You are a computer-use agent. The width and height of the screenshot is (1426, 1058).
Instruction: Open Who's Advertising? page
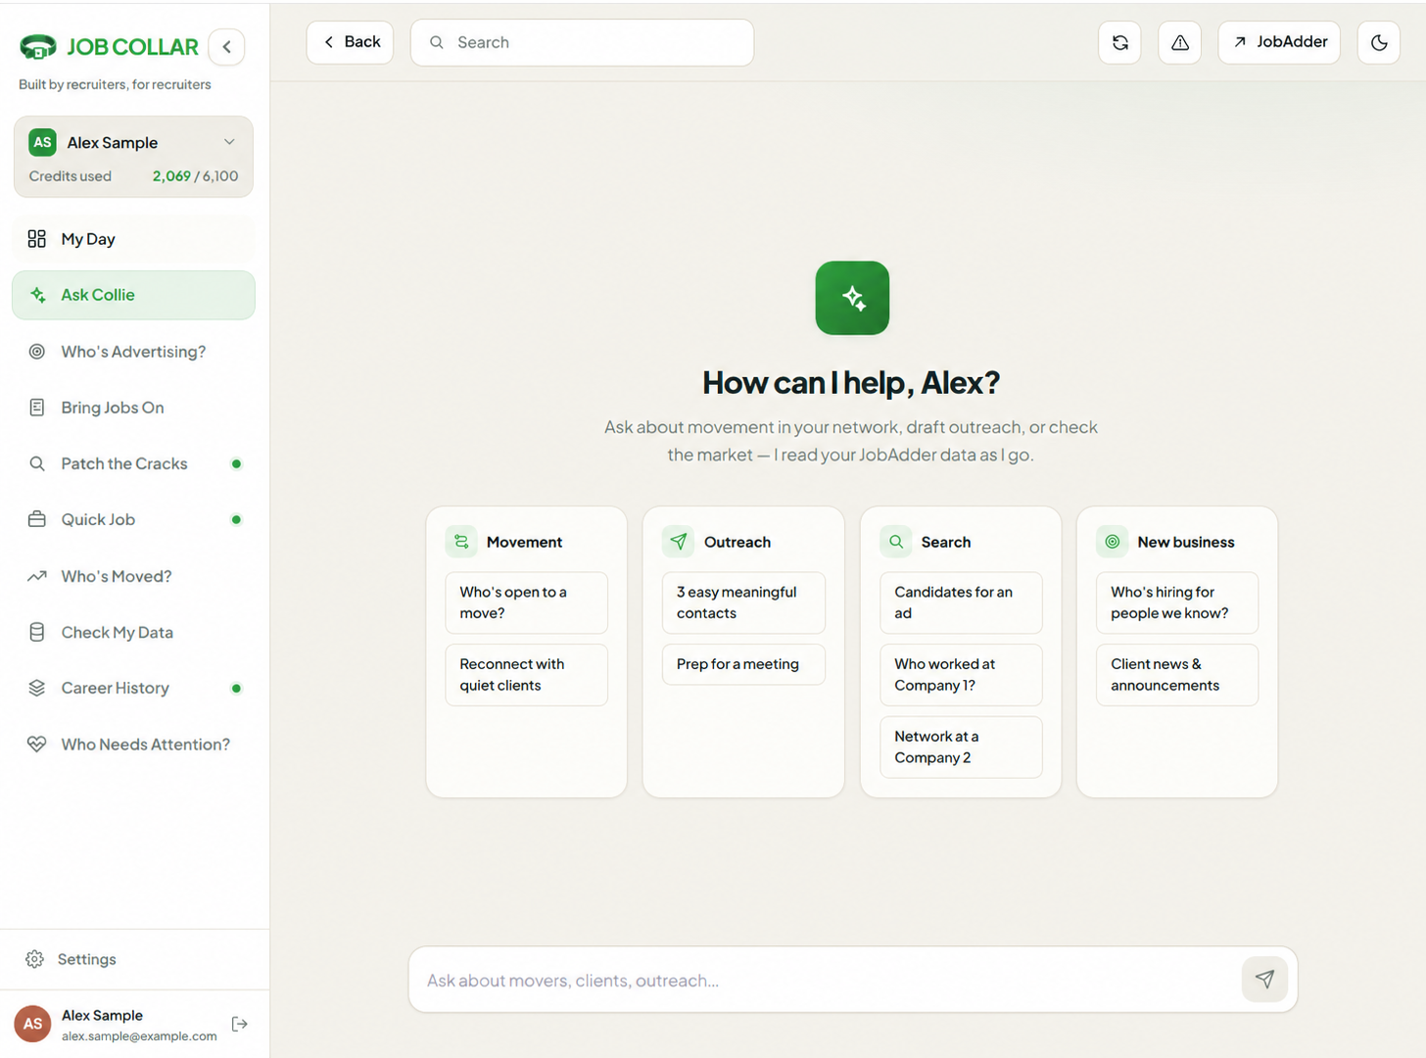[133, 352]
